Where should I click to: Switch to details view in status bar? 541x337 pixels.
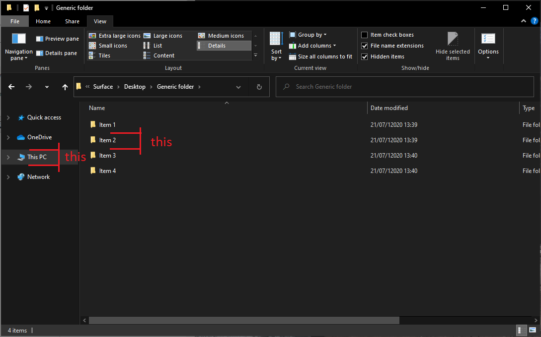click(x=522, y=331)
